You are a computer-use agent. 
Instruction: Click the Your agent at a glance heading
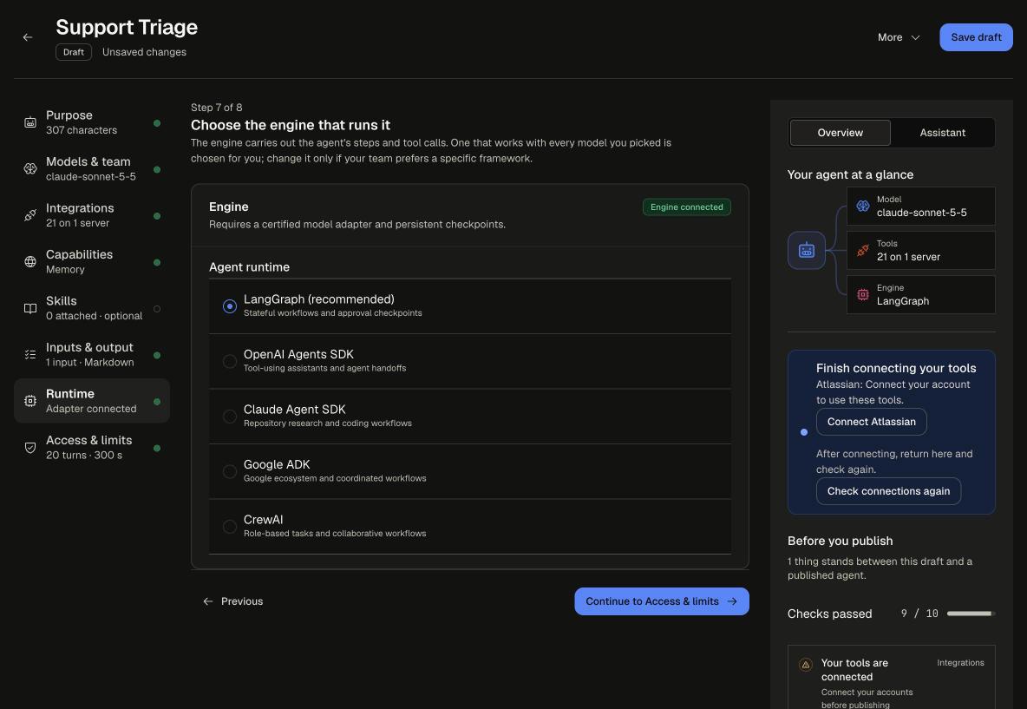coord(850,175)
